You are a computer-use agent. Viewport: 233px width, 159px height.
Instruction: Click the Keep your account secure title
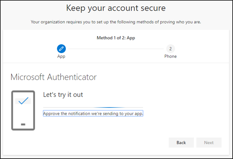tap(116, 8)
